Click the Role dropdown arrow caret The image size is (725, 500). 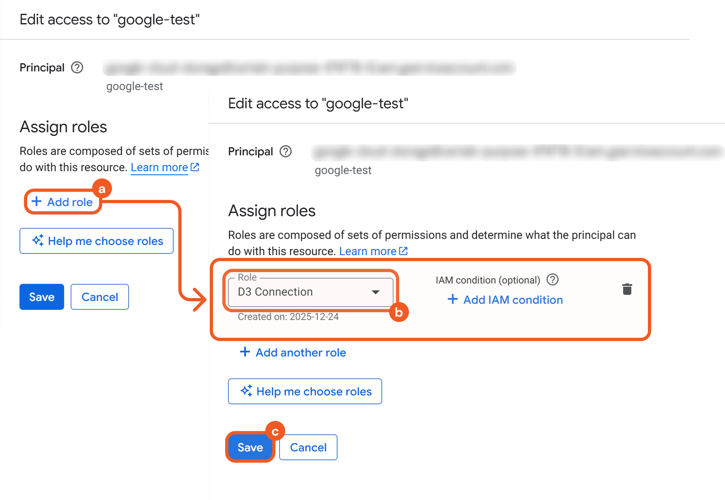coord(376,292)
